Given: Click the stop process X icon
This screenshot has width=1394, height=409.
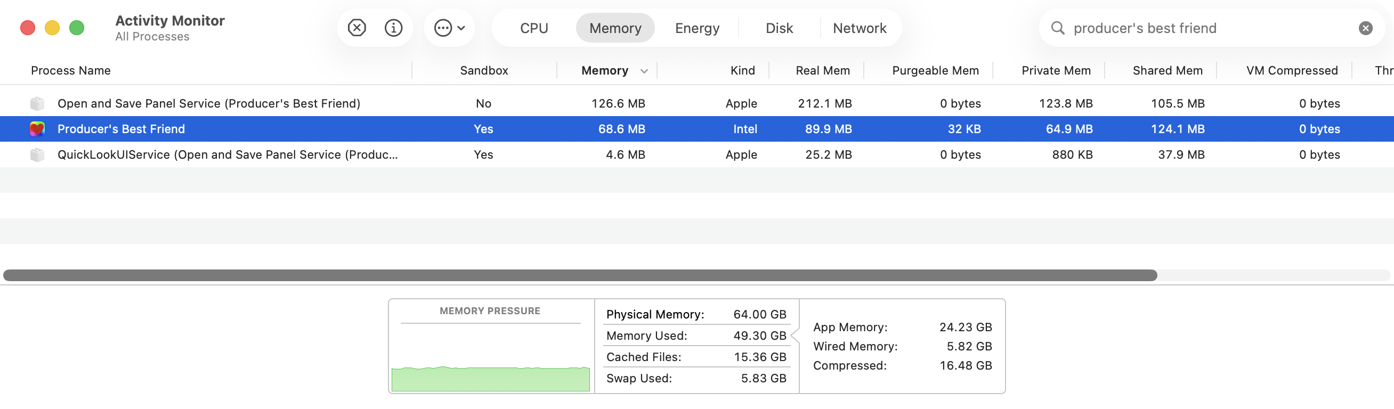Looking at the screenshot, I should point(356,28).
